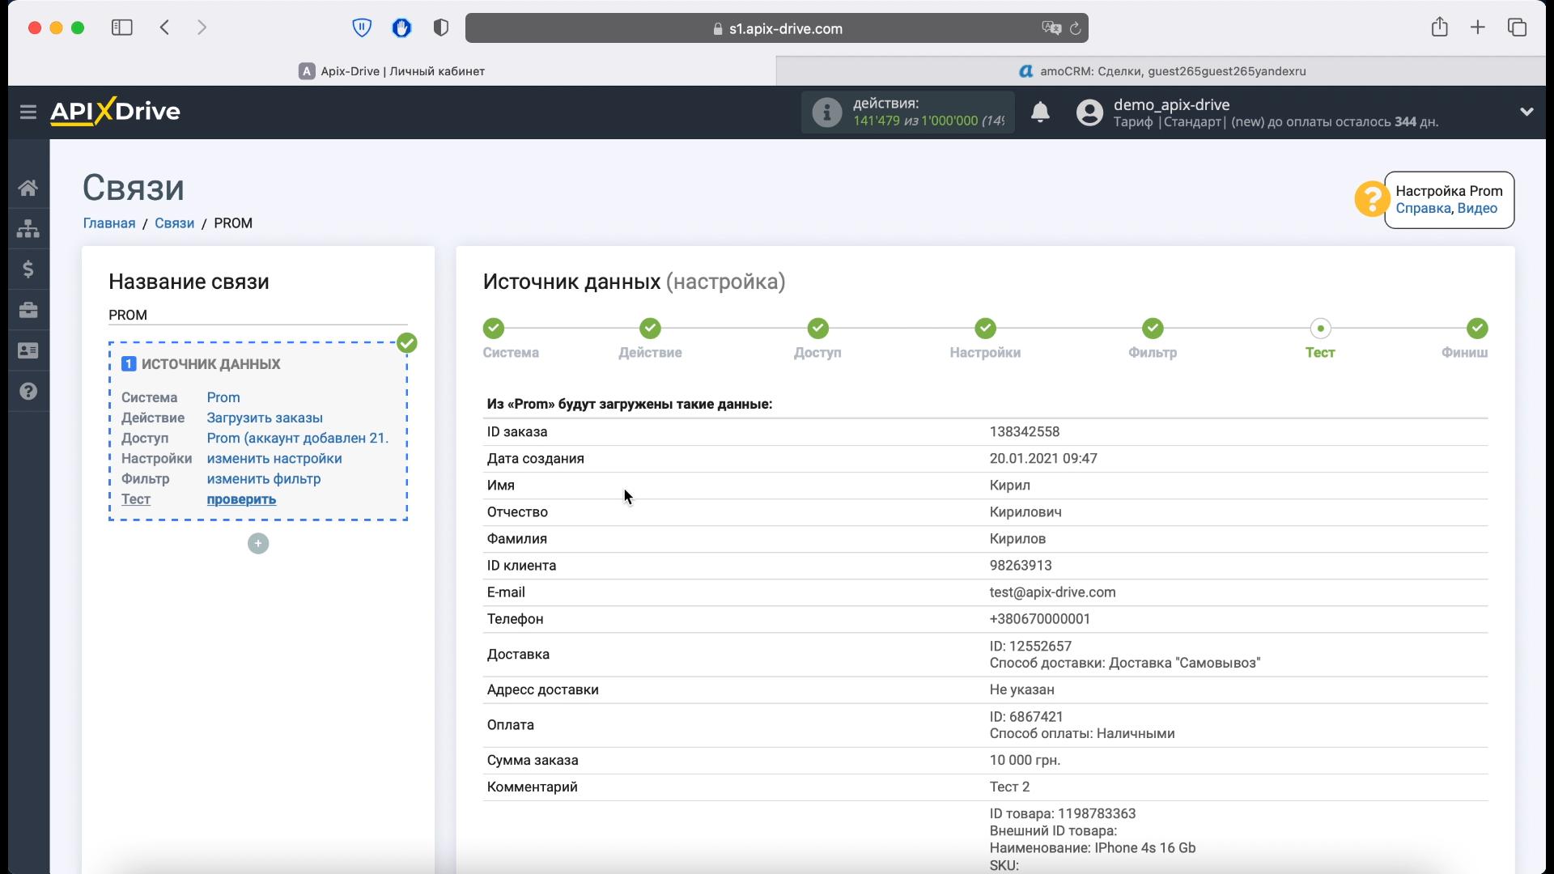Open the connections sitemap icon in sidebar

click(x=28, y=228)
